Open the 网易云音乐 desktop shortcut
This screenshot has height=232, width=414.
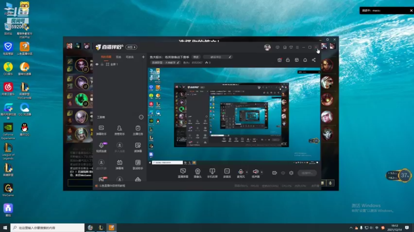coord(8,89)
